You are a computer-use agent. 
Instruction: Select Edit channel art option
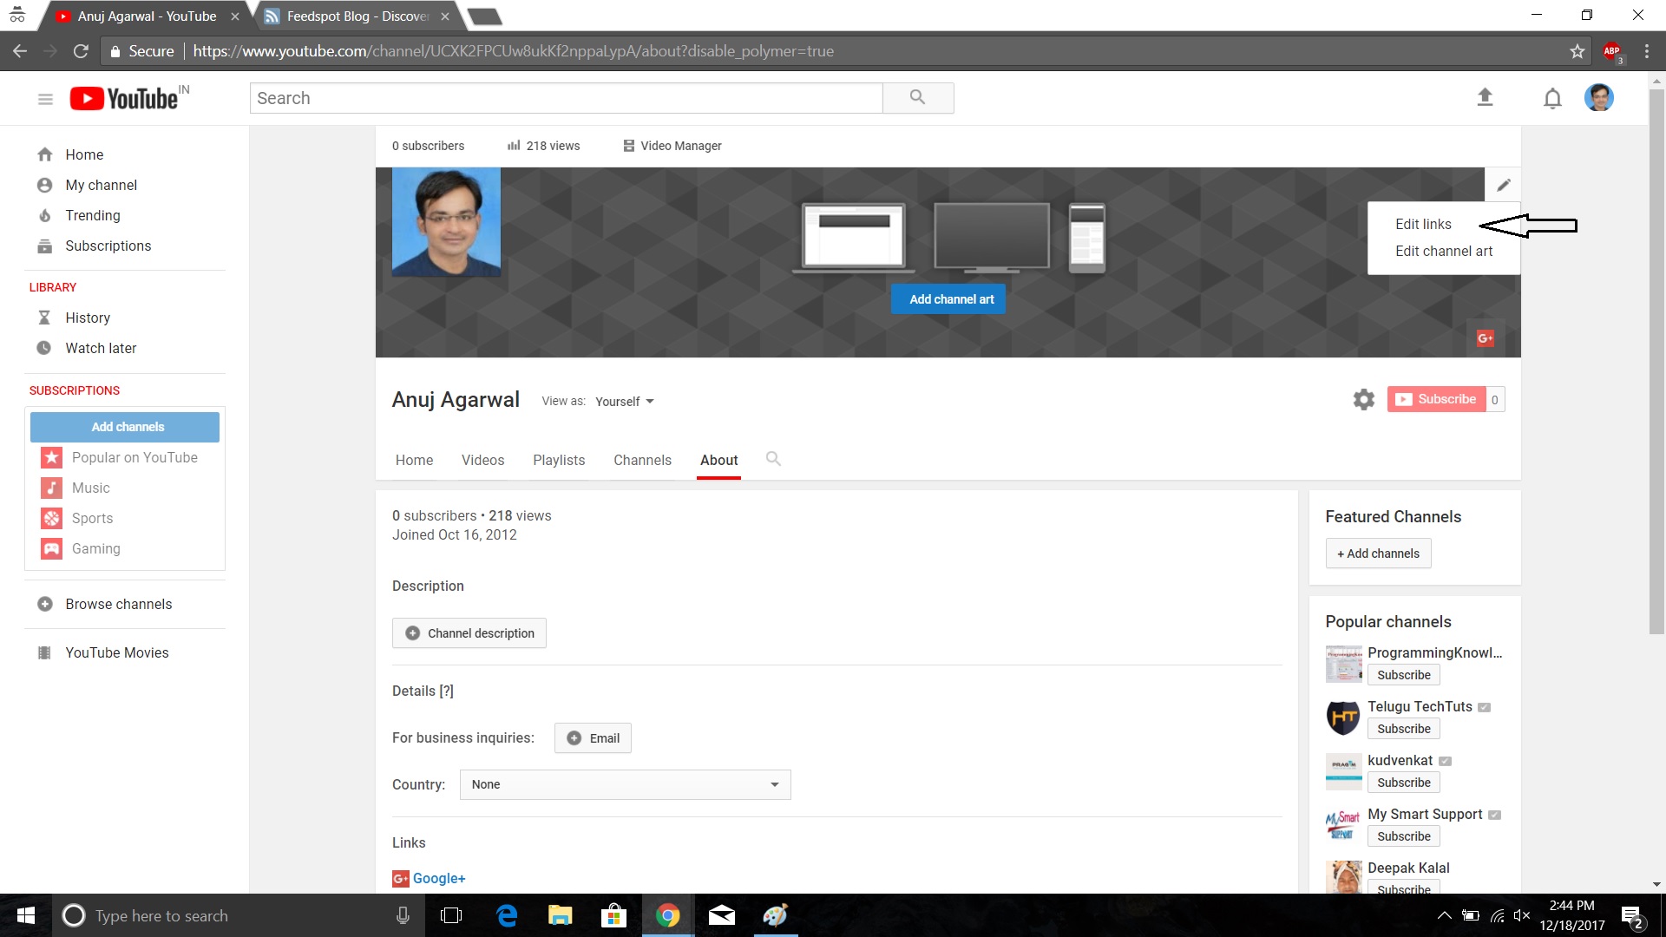tap(1444, 251)
